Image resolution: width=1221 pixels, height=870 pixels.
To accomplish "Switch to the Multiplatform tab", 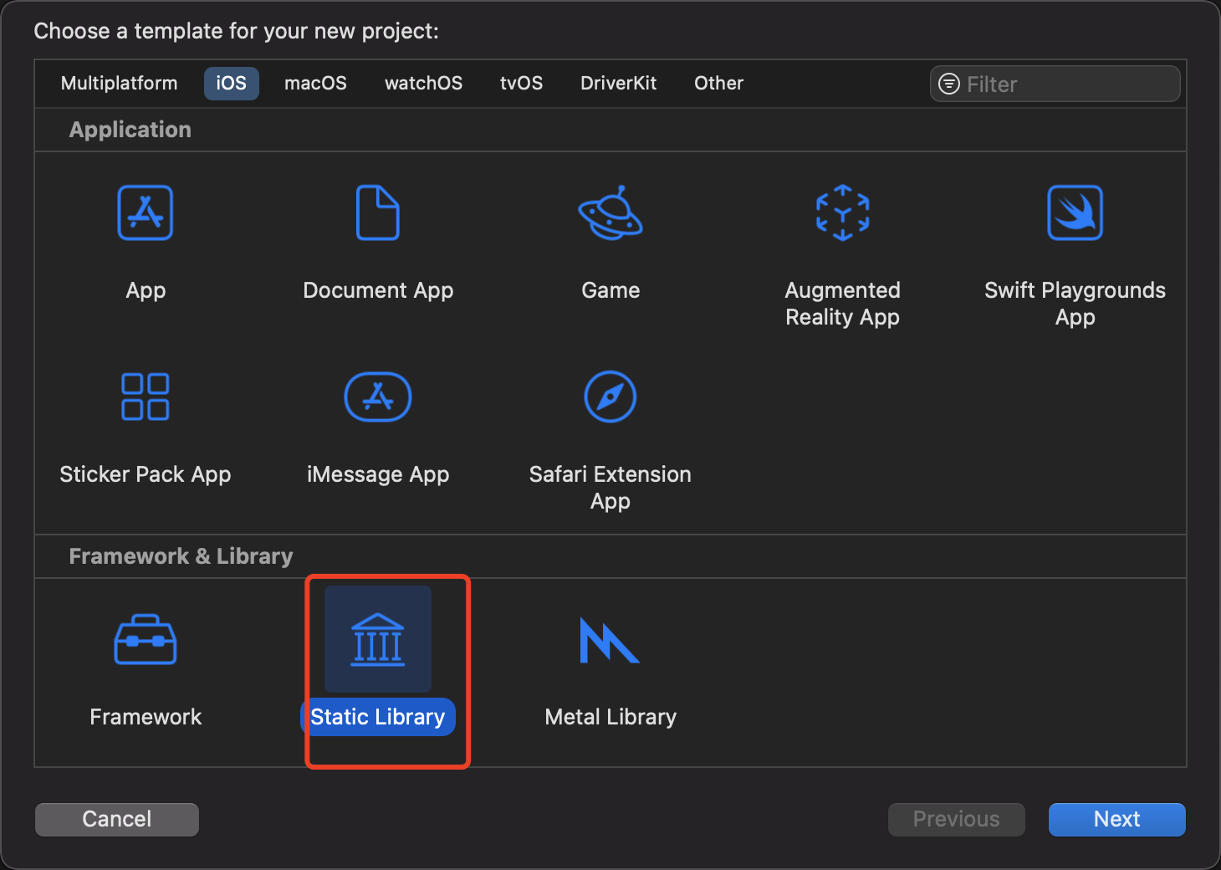I will point(120,83).
